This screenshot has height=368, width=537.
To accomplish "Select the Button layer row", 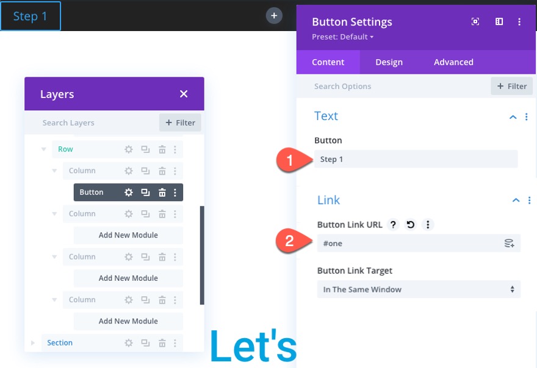I will (128, 193).
